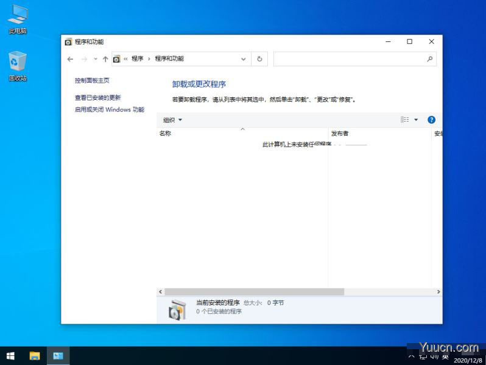Image resolution: width=486 pixels, height=365 pixels.
Task: Select the 程序 breadcrumb
Action: (137, 59)
